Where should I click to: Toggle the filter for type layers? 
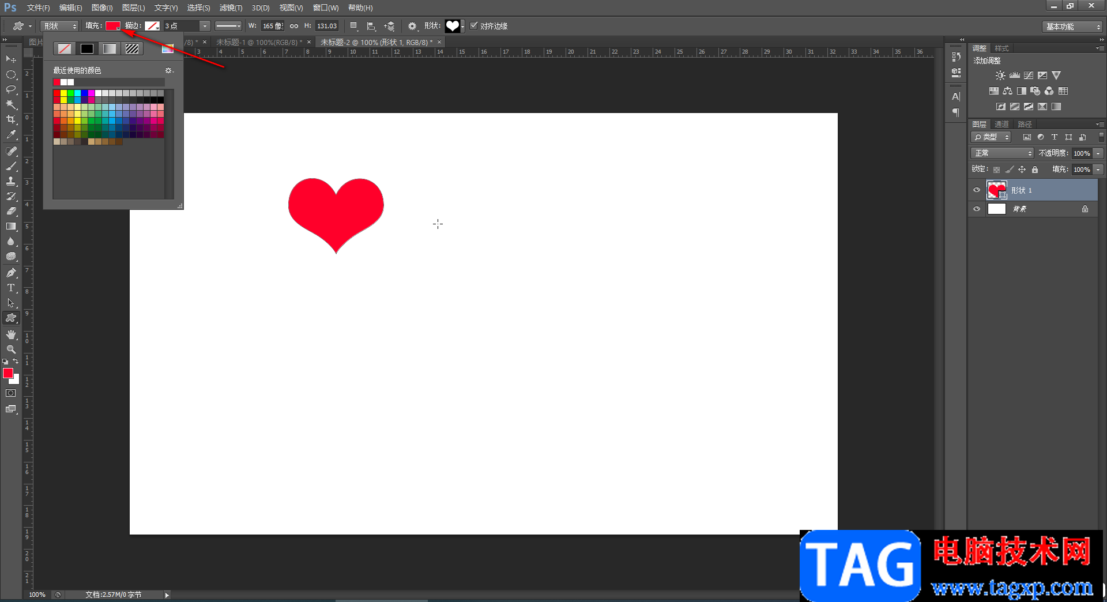click(1055, 137)
